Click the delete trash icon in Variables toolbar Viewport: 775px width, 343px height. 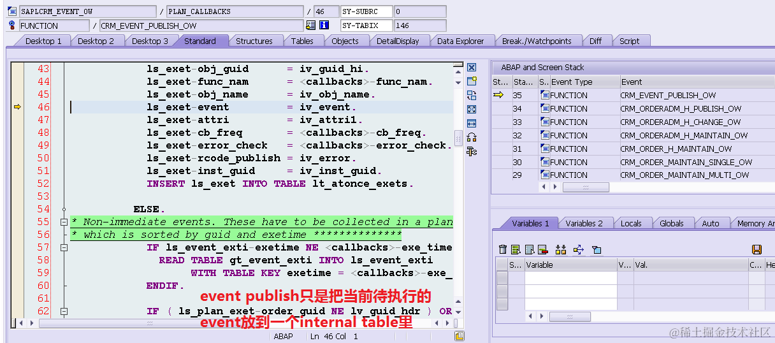(503, 249)
